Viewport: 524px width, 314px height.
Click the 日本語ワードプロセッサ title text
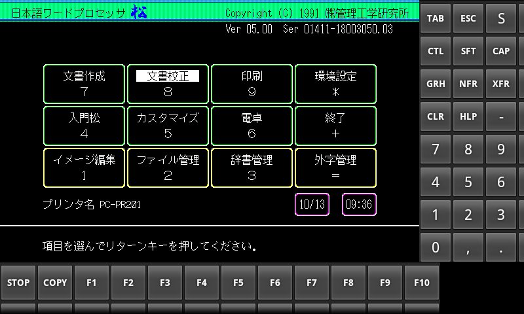pyautogui.click(x=69, y=12)
